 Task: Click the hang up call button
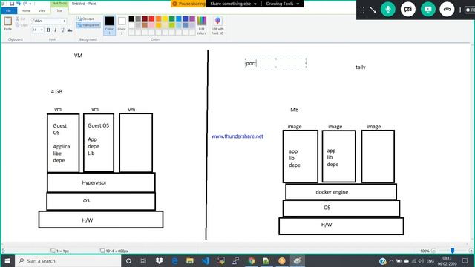[447, 10]
